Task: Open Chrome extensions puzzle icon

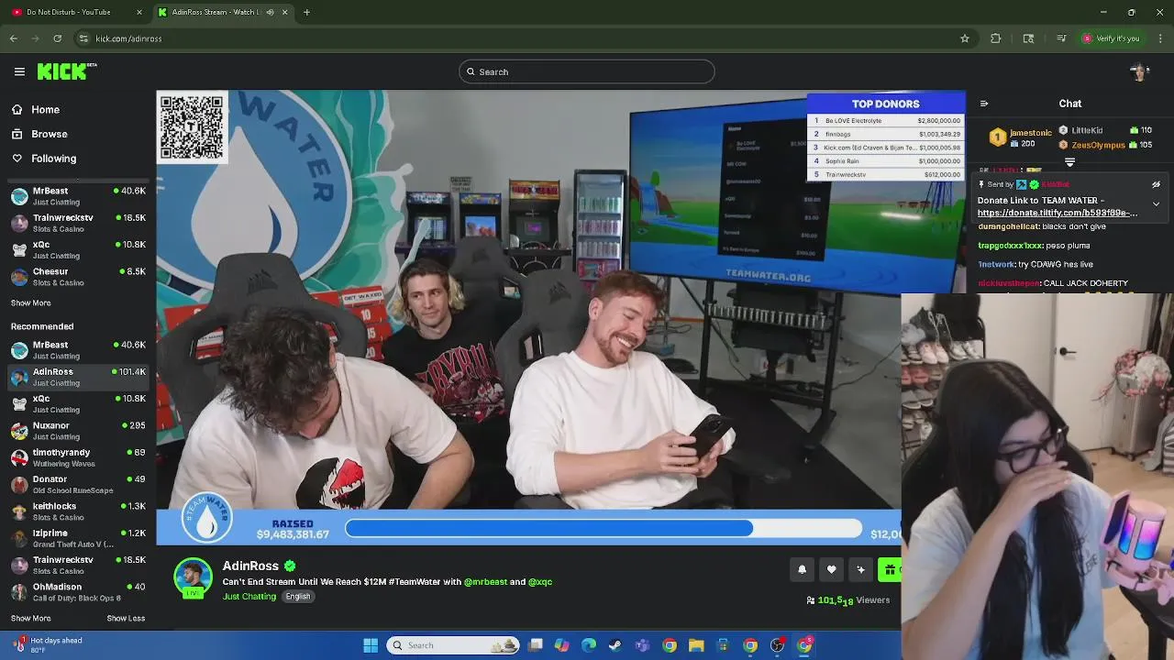Action: point(996,38)
